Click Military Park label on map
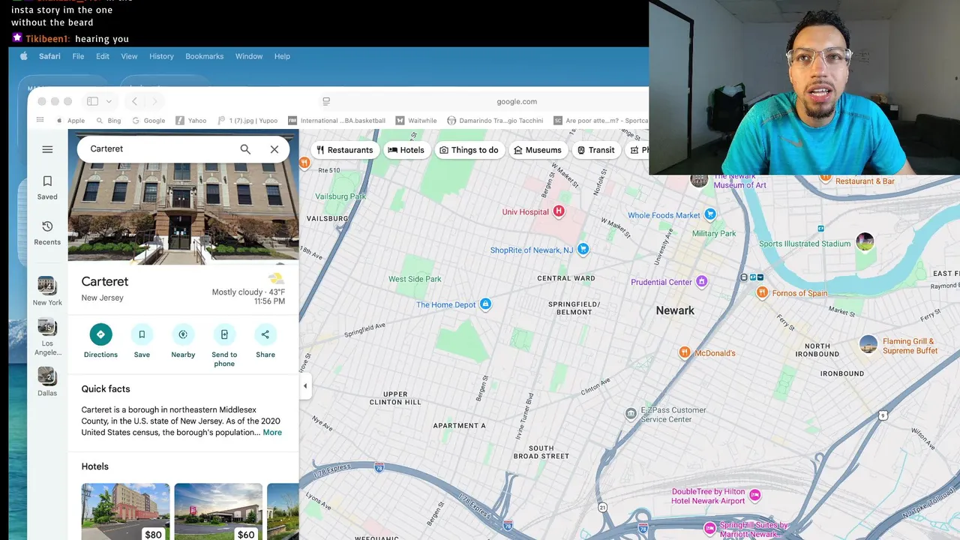Image resolution: width=960 pixels, height=540 pixels. [x=714, y=233]
